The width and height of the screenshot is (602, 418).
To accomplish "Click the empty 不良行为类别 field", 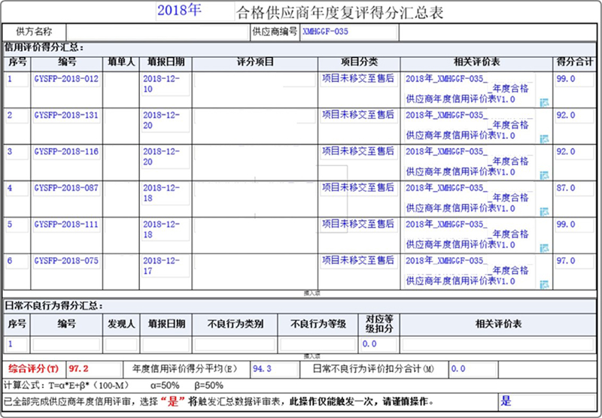I will pos(235,344).
